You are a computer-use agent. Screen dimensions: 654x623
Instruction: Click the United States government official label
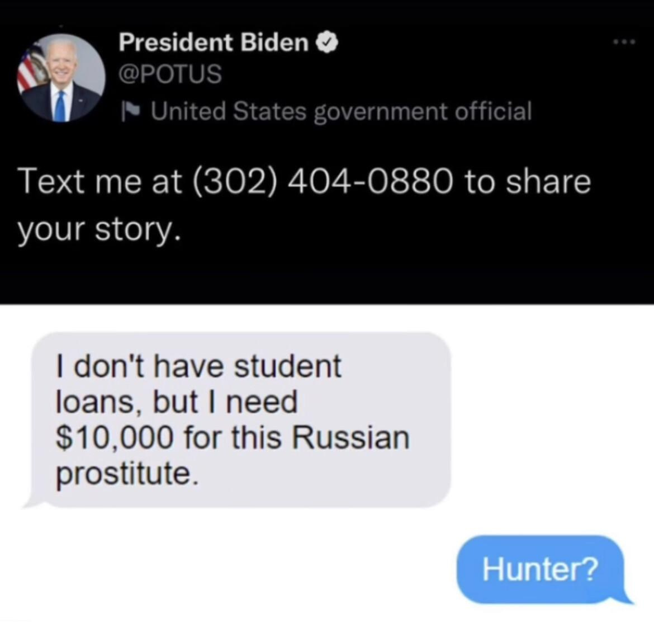[341, 111]
